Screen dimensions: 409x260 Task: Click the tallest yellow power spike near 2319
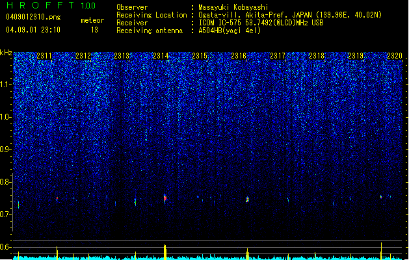point(381,251)
